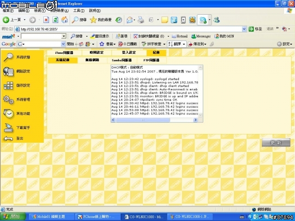Open Favorites star button

click(x=100, y=20)
